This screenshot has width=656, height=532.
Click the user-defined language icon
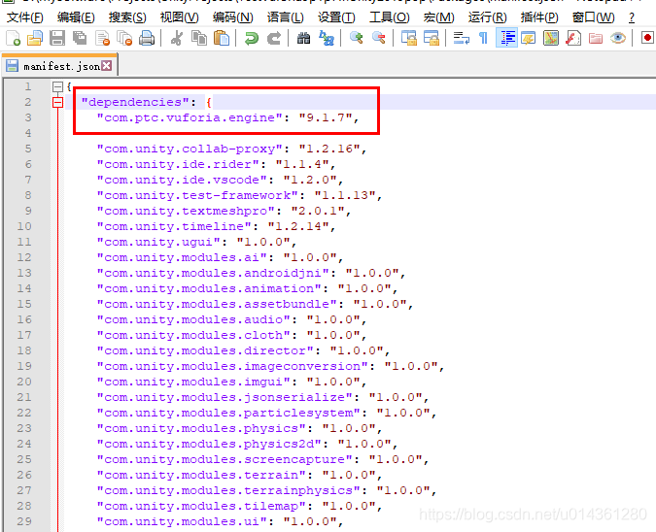click(529, 39)
